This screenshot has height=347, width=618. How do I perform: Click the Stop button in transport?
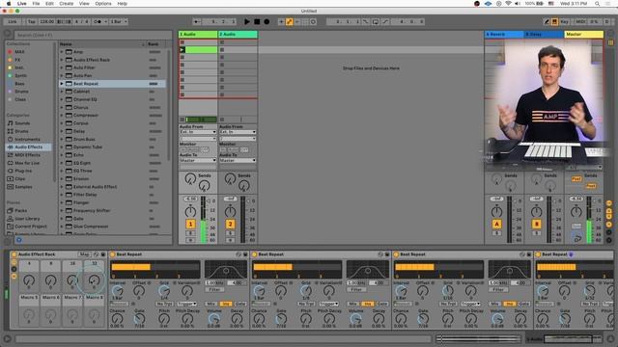[257, 21]
